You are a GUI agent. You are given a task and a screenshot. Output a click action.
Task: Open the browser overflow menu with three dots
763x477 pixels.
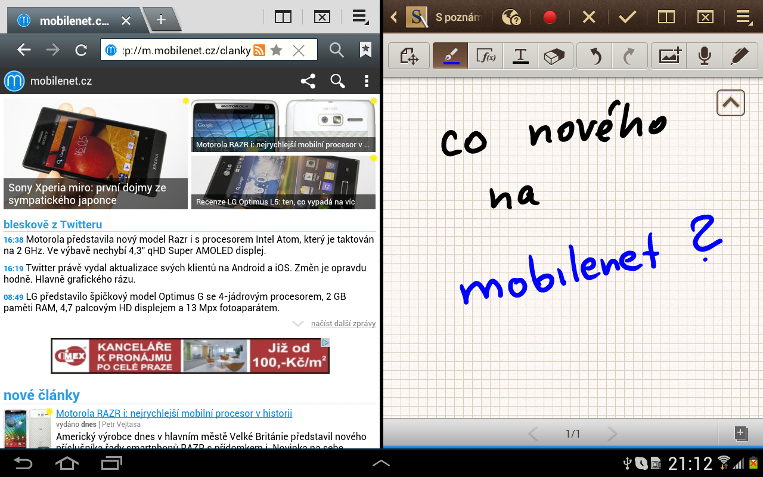point(367,81)
